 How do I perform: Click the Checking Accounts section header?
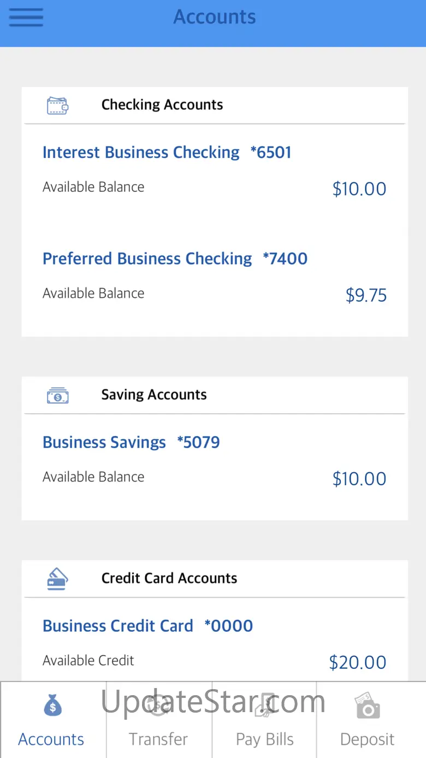click(162, 105)
